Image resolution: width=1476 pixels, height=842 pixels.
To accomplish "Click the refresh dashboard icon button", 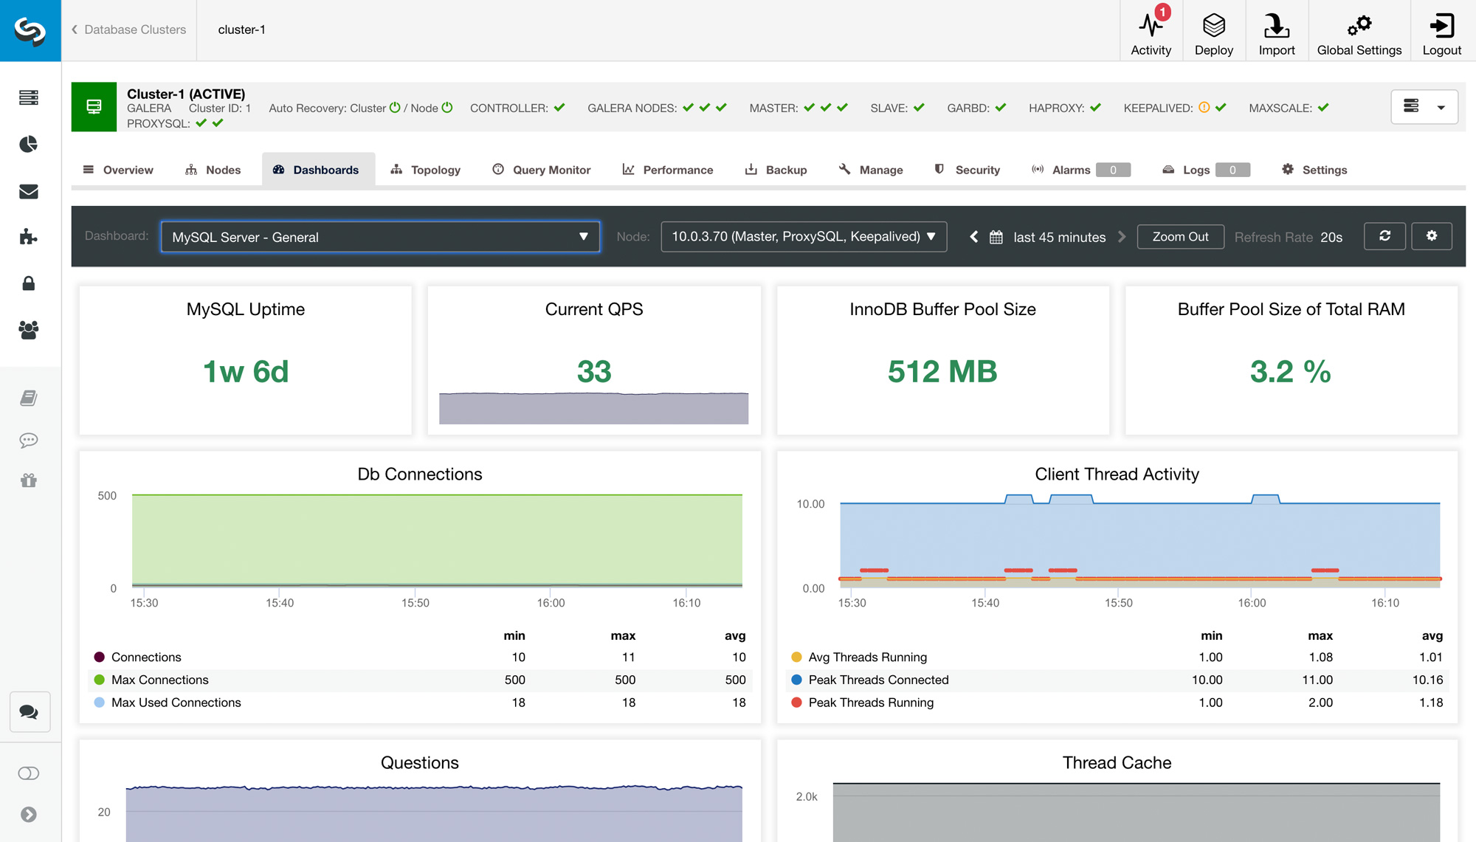I will (1384, 236).
